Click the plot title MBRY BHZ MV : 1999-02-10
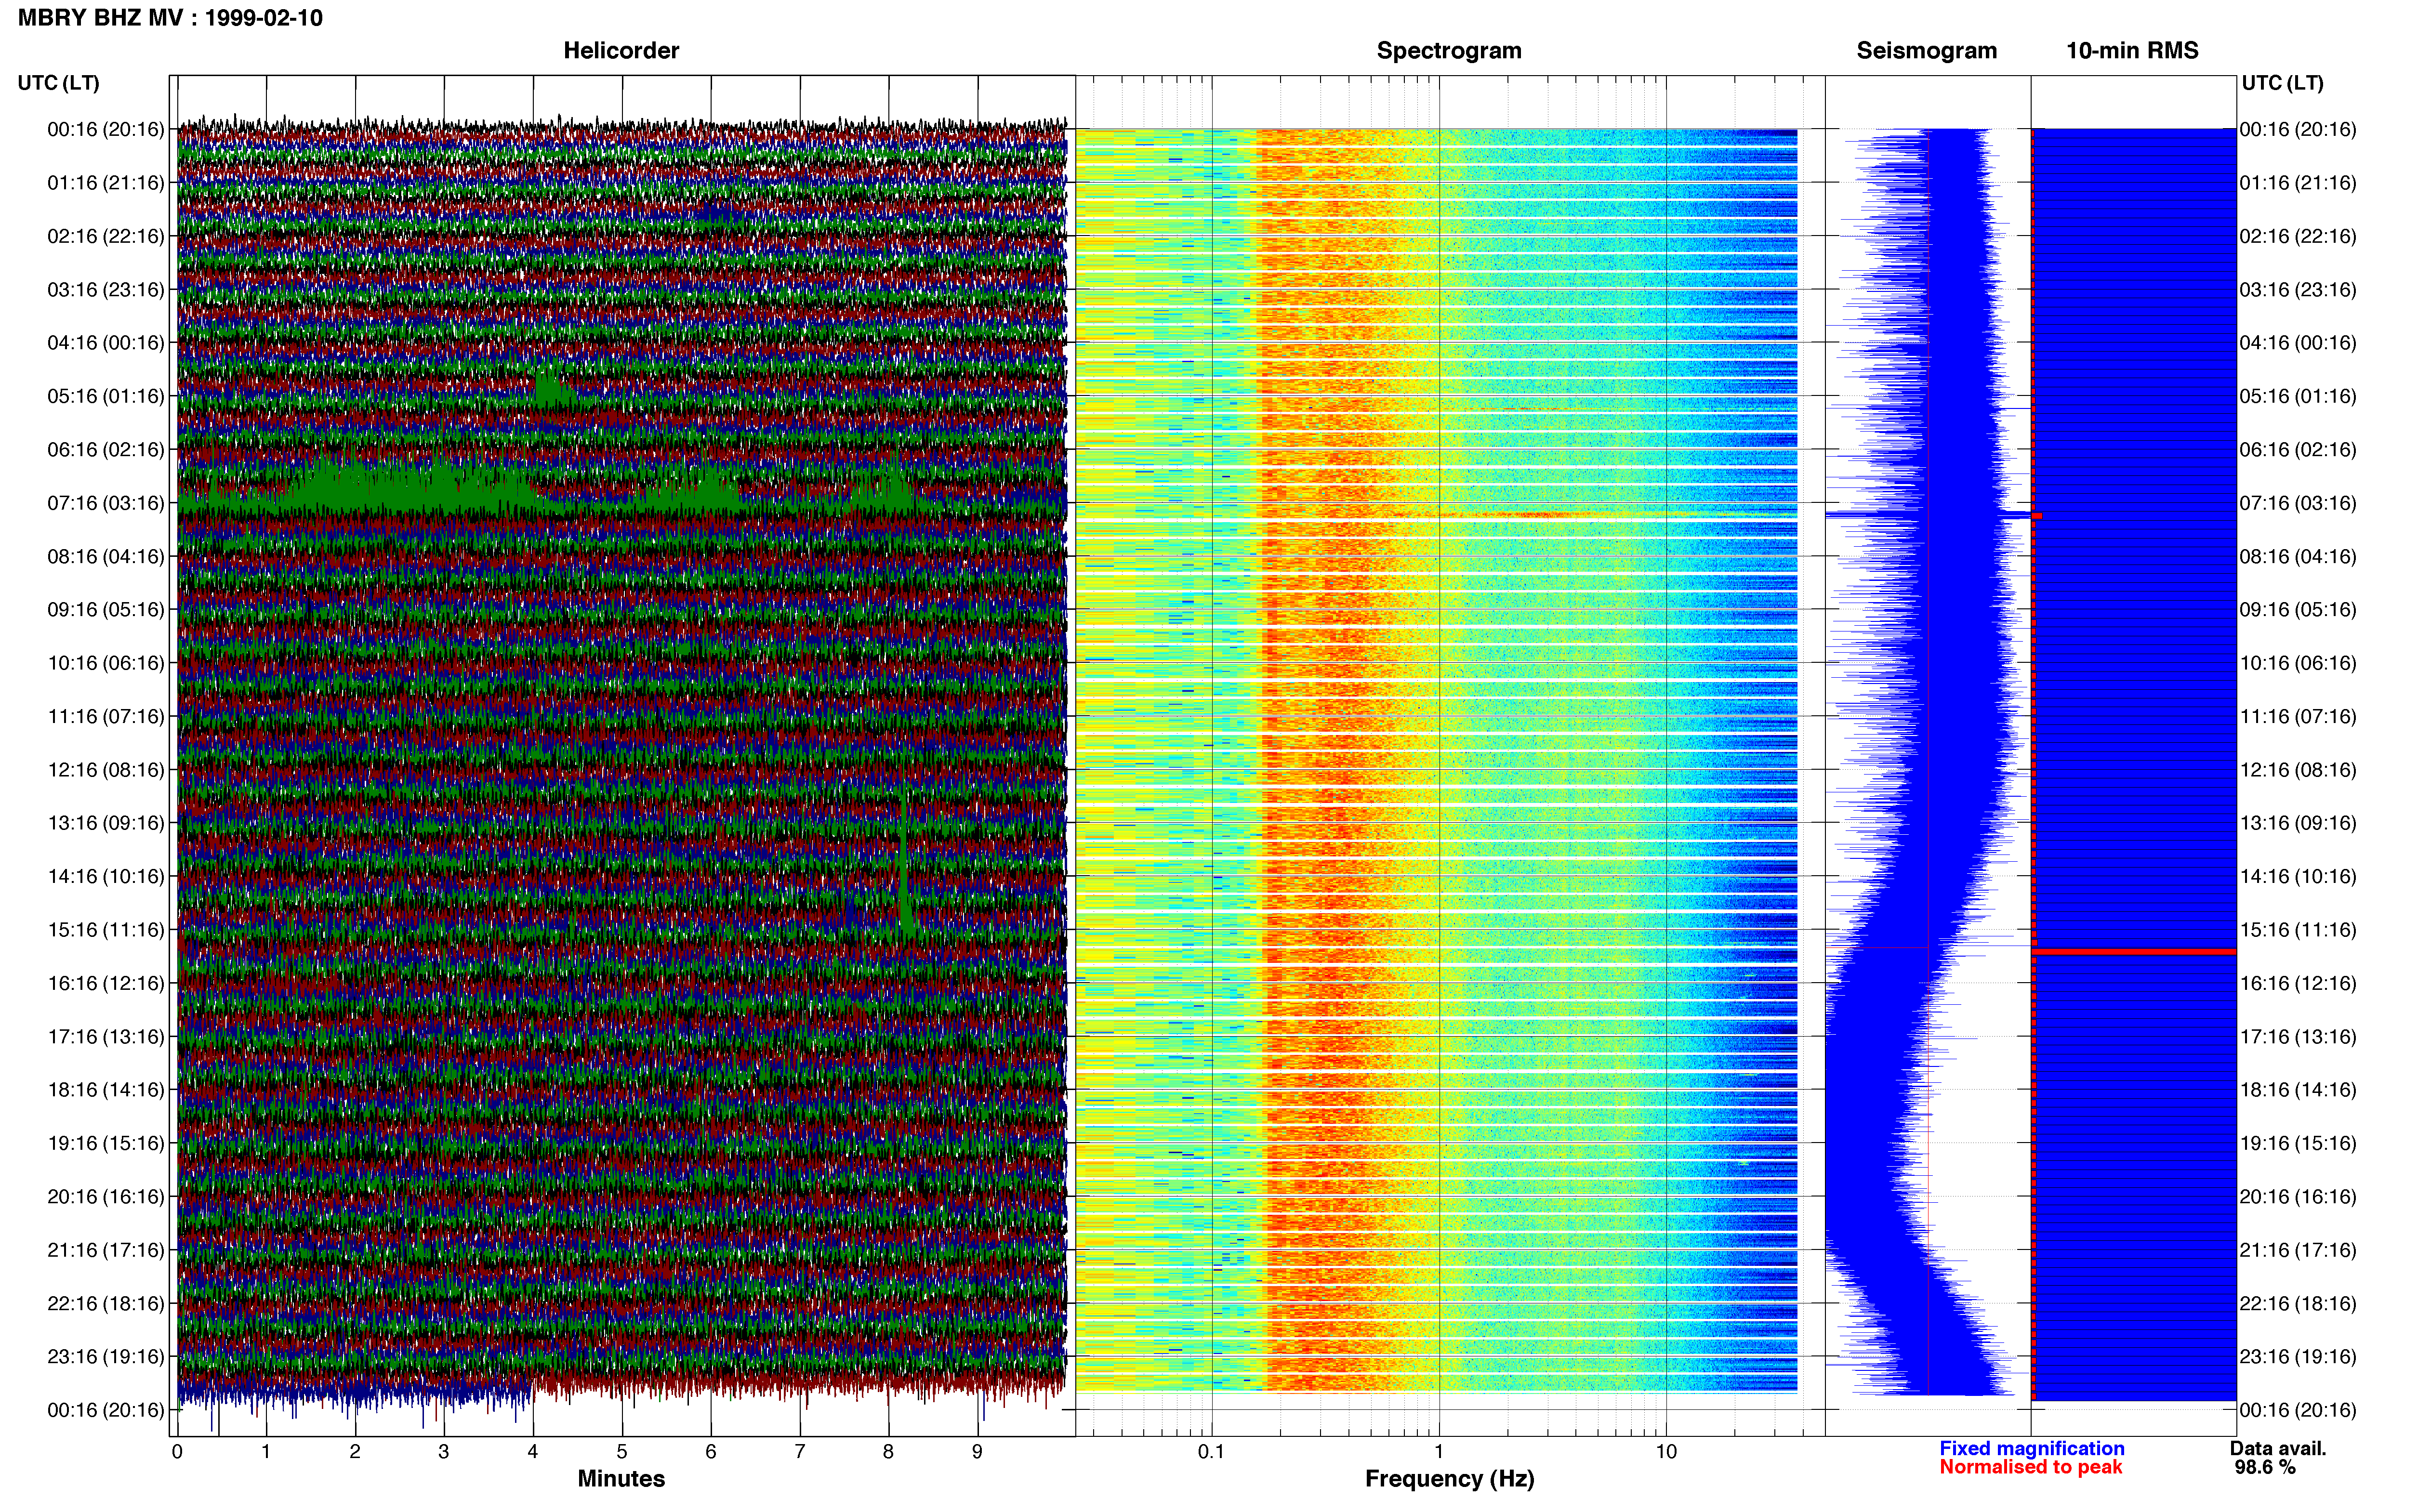The image size is (2418, 1512). 170,18
